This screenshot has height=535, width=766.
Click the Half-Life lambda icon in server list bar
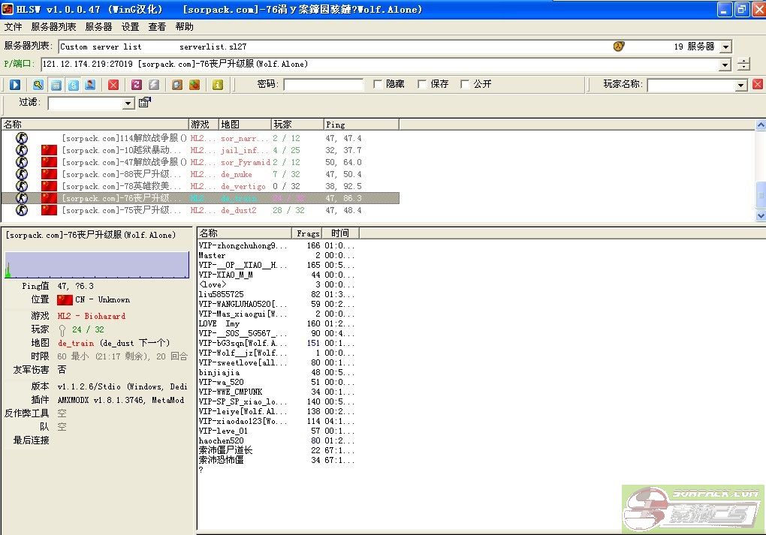(619, 47)
